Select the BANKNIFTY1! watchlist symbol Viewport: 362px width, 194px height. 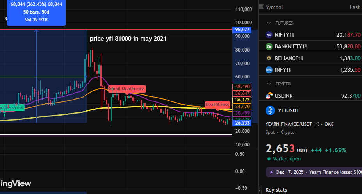pos(291,46)
